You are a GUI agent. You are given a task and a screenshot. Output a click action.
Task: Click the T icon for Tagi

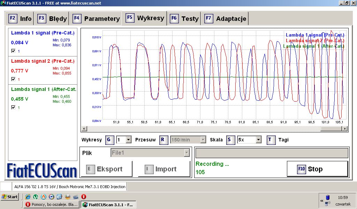click(x=271, y=140)
